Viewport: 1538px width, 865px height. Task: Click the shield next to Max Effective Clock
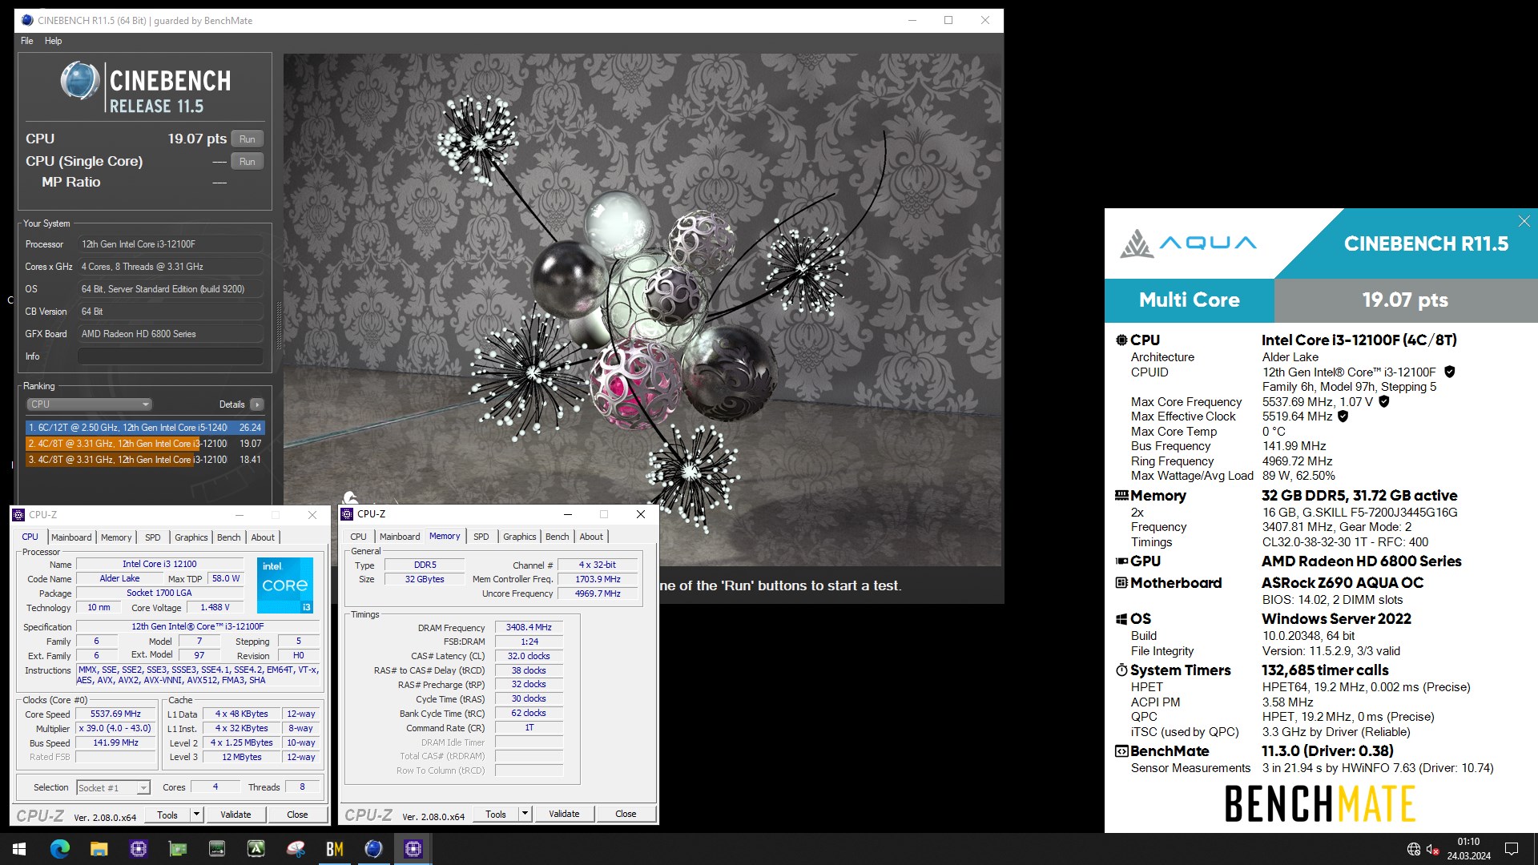click(x=1343, y=416)
